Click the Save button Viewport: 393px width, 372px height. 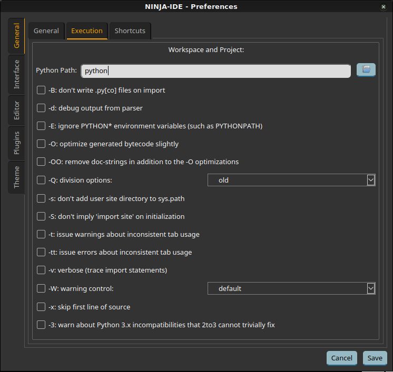pyautogui.click(x=375, y=358)
